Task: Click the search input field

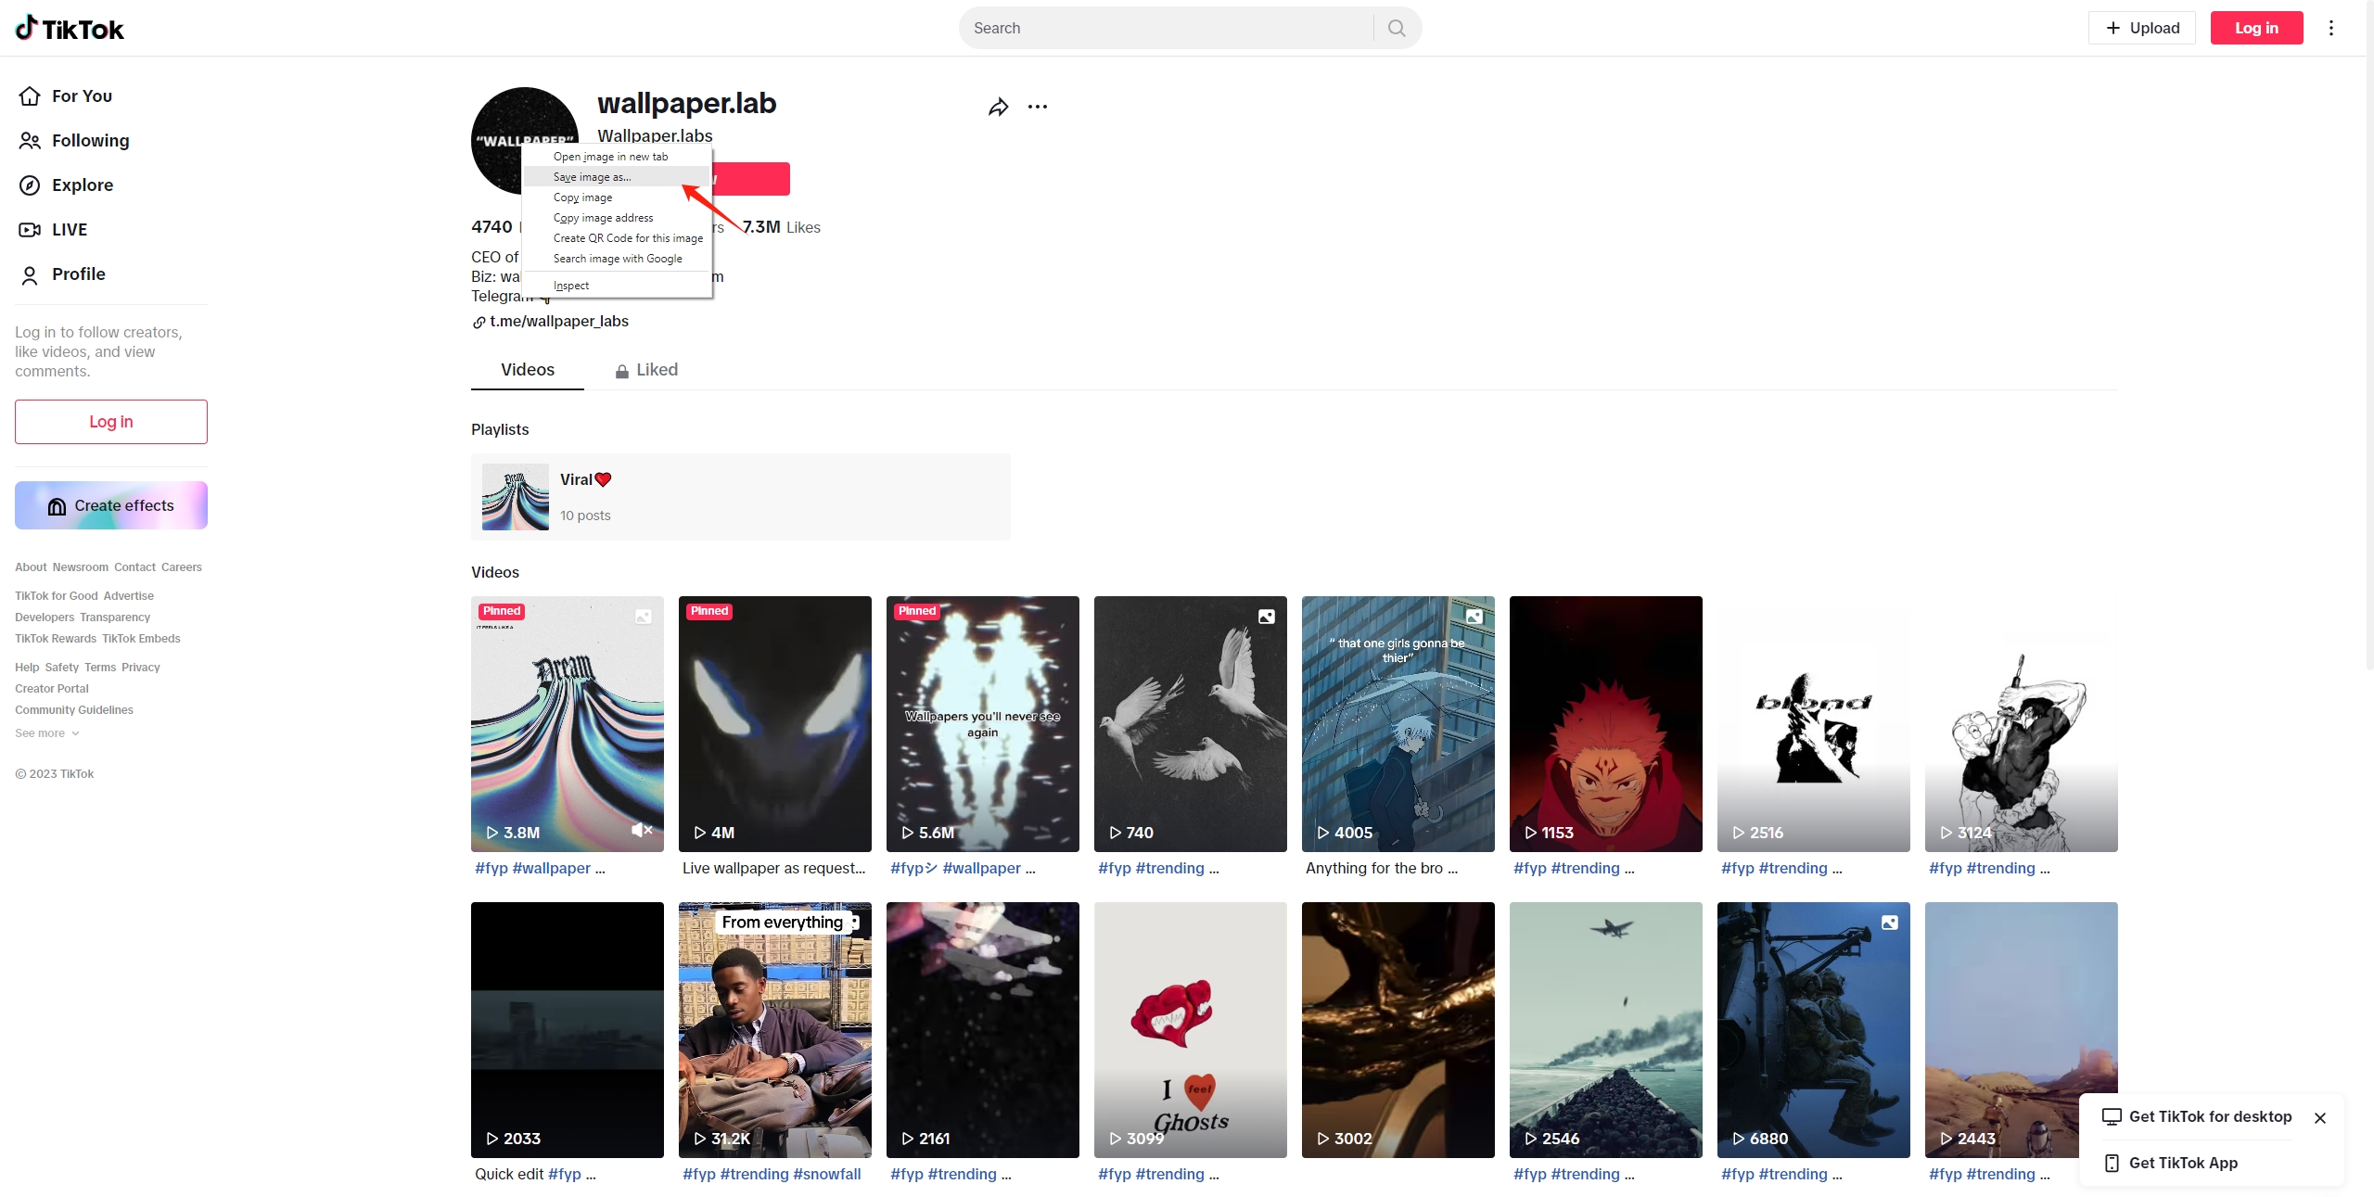Action: 1168,26
